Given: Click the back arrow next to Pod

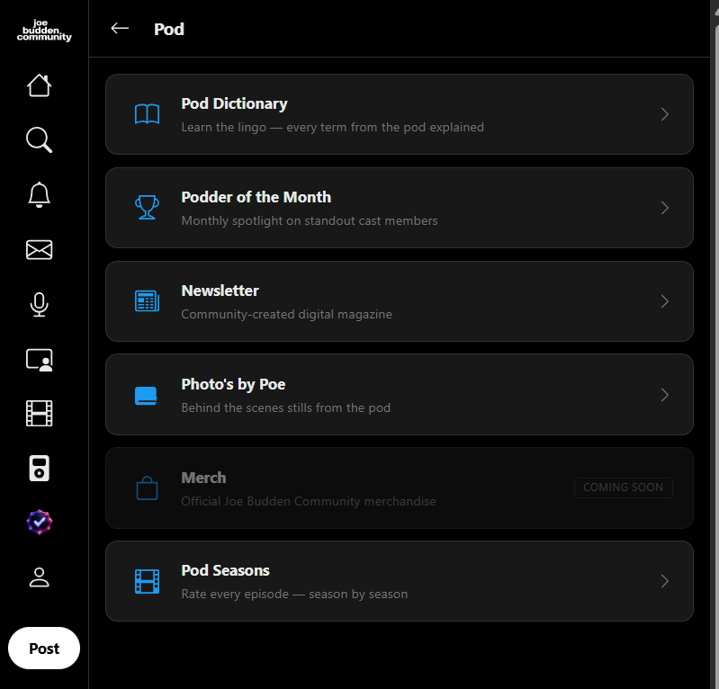Looking at the screenshot, I should 120,29.
